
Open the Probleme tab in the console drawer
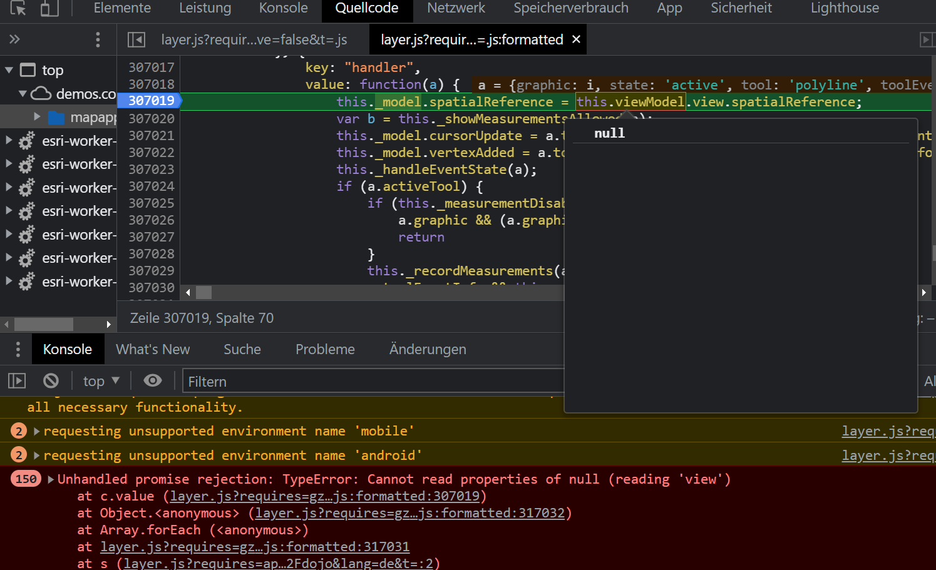pyautogui.click(x=325, y=349)
